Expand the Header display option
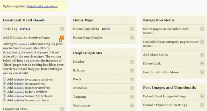This screenshot has height=111, width=207. tap(132, 62)
